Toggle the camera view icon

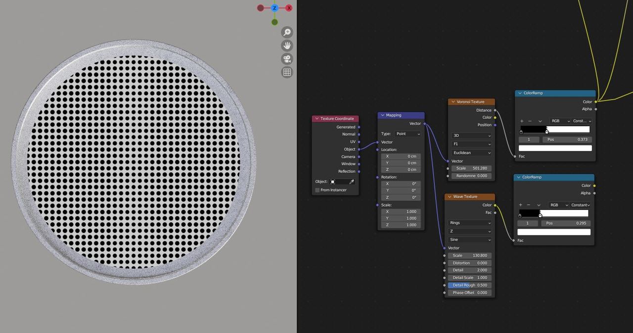point(287,58)
